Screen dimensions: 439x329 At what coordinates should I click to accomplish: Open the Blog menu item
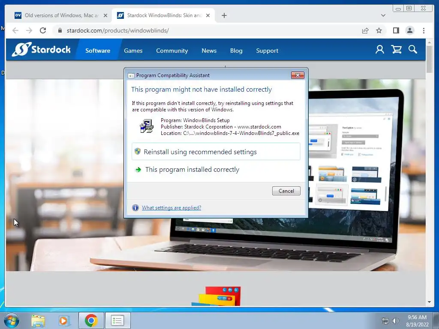(236, 51)
